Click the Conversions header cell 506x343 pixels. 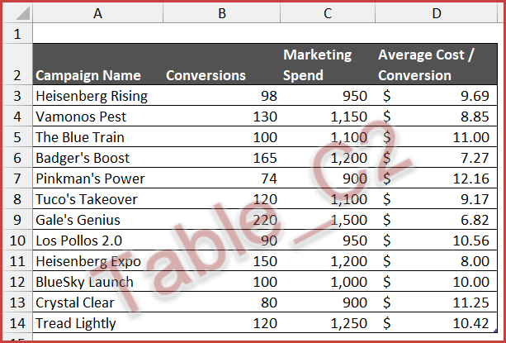tap(206, 75)
